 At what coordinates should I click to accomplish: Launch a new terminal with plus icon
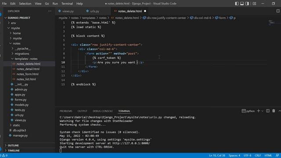259,111
